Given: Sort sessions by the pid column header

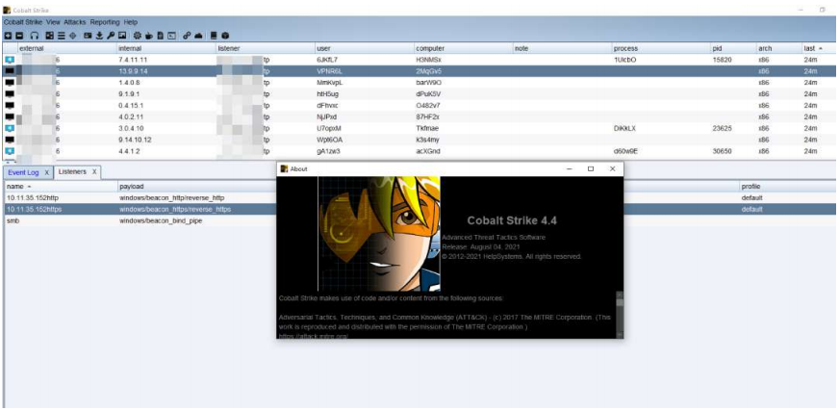Looking at the screenshot, I should [733, 48].
